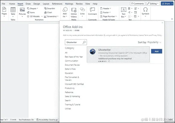The image size is (175, 123).
Task: Check Accessibility status in status bar
Action: (x=47, y=120)
